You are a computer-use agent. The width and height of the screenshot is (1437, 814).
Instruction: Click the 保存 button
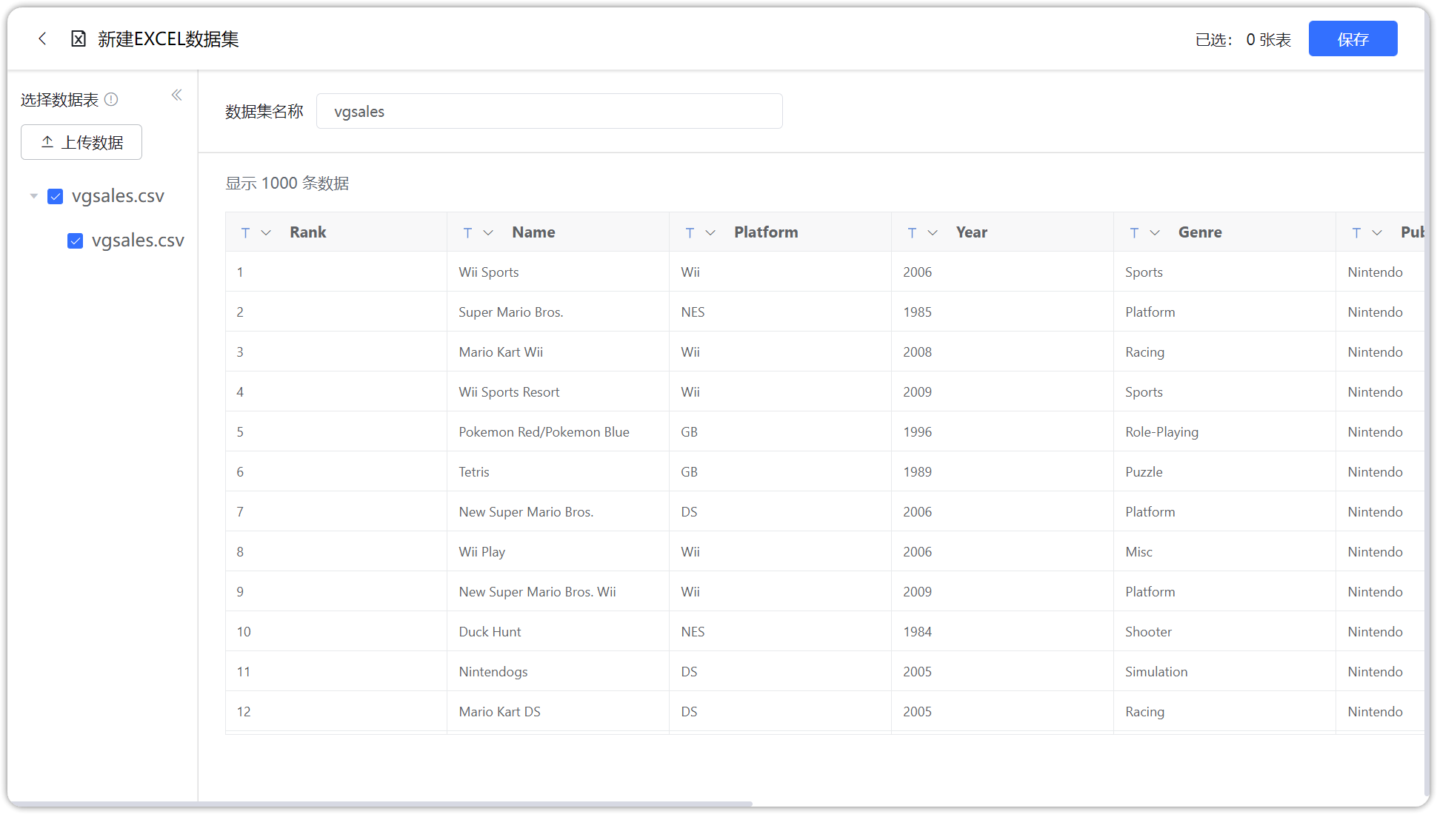(x=1353, y=38)
